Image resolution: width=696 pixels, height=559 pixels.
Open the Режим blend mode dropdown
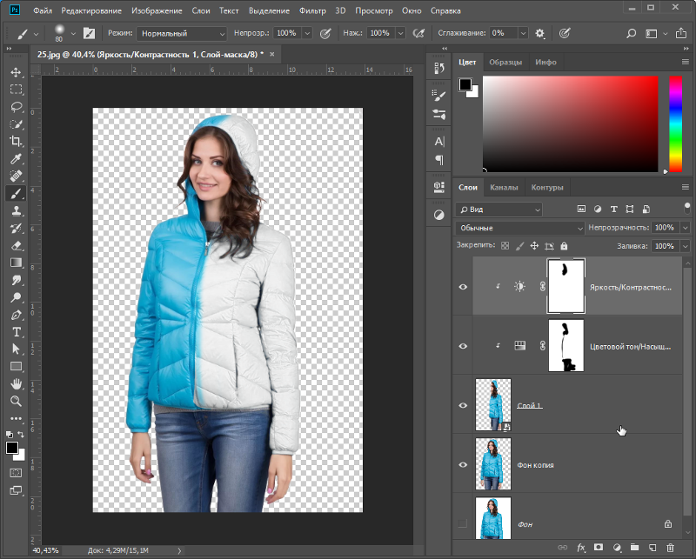(x=182, y=33)
